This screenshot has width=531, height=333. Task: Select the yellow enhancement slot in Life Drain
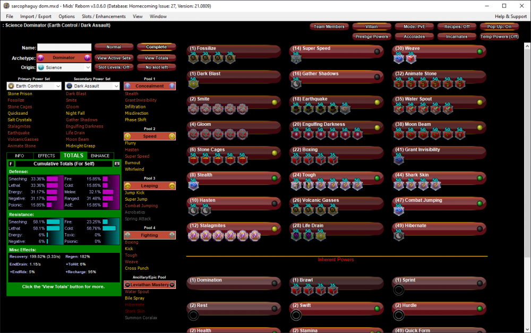321,235
